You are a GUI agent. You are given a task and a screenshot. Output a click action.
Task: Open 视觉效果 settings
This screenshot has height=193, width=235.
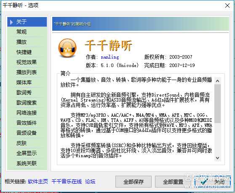[x=27, y=62]
